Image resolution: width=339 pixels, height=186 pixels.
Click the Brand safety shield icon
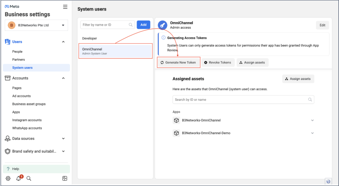coord(8,151)
